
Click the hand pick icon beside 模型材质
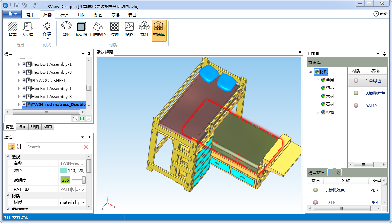pos(338,172)
